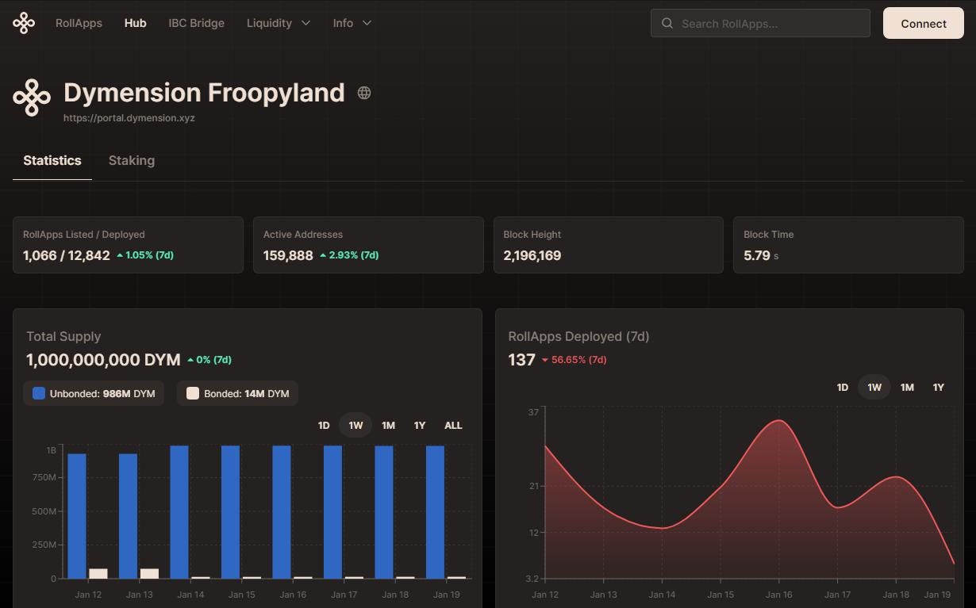Viewport: 976px width, 608px height.
Task: Click the Jan 12 blue Unbonded bar
Action: tap(77, 516)
